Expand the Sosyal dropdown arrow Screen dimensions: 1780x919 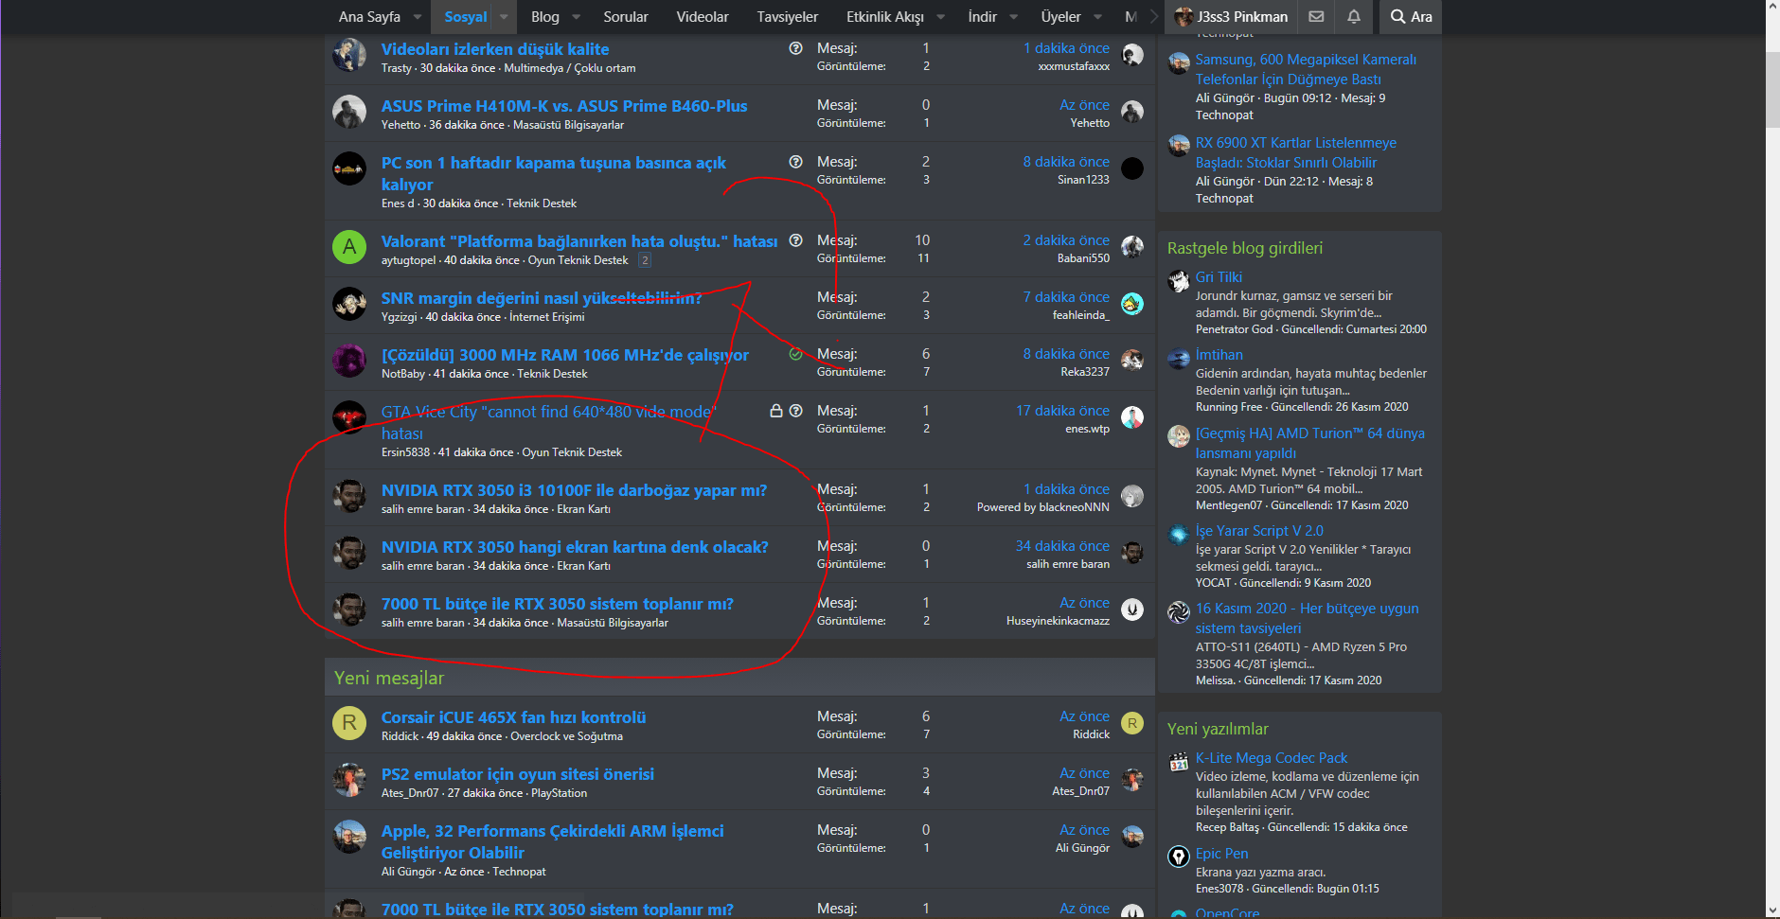pos(504,17)
